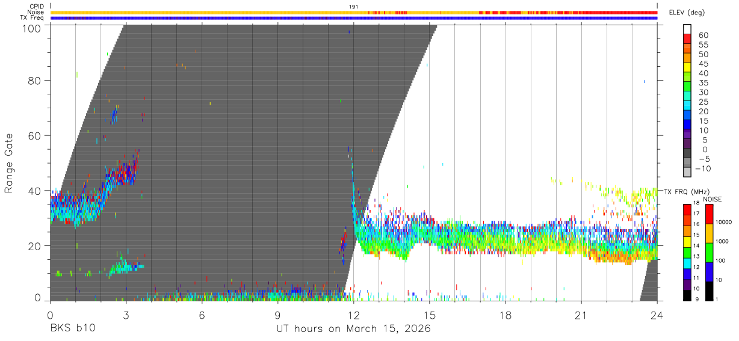This screenshot has width=739, height=341.
Task: Click x-axis tick label 12
Action: [x=353, y=316]
